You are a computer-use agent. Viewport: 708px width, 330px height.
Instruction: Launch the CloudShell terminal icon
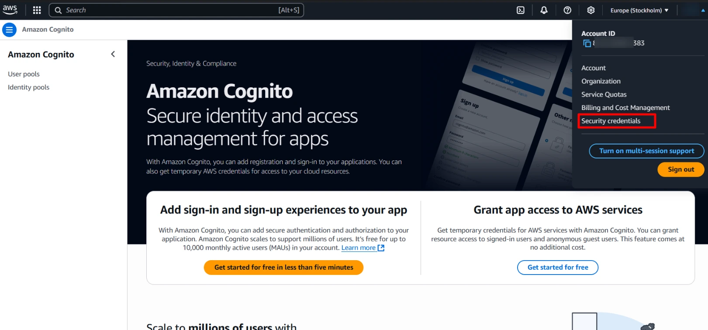click(x=521, y=10)
